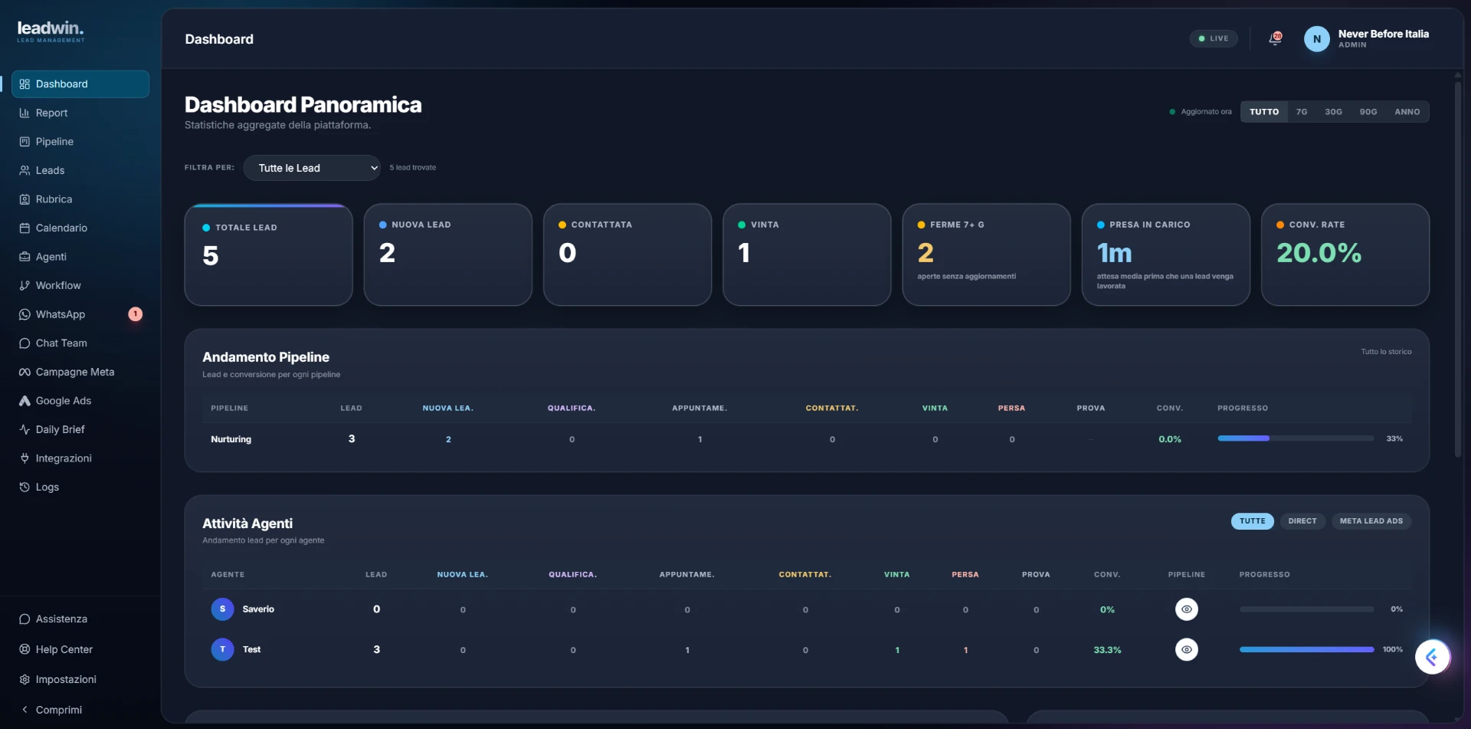
Task: Open Leads via its people icon
Action: [25, 170]
